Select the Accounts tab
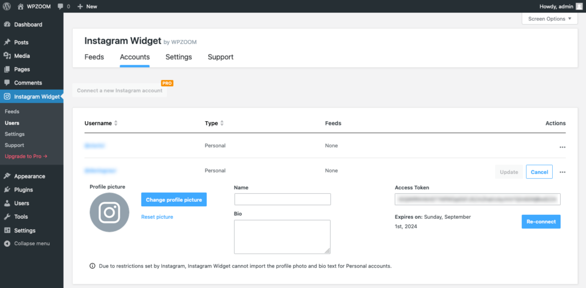This screenshot has height=288, width=586. tap(134, 57)
